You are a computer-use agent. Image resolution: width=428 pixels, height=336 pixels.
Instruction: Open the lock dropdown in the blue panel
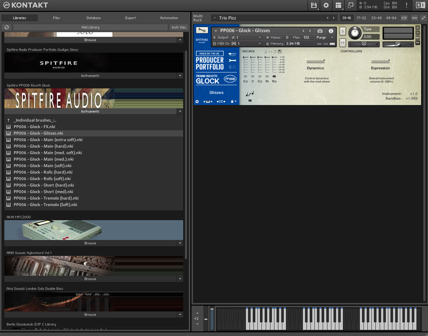[234, 102]
